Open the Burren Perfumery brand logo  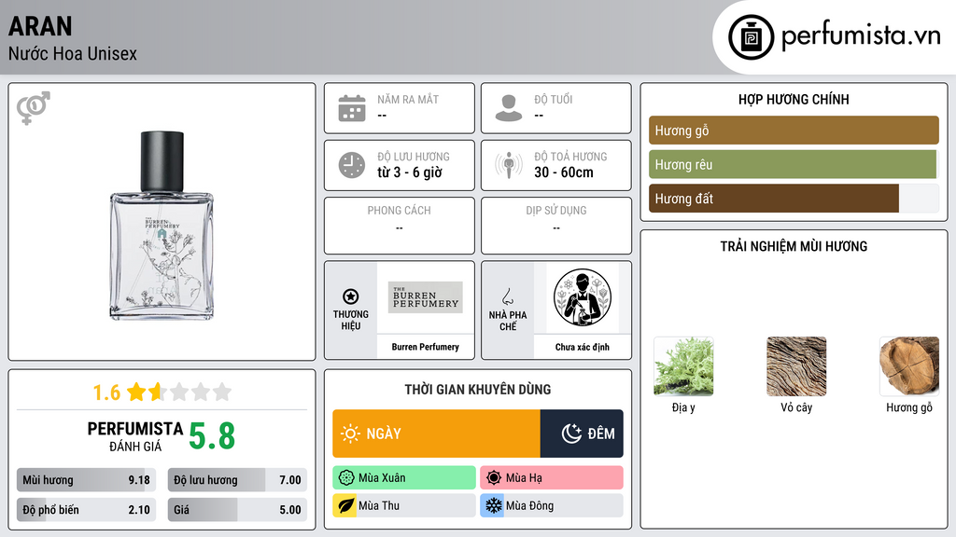[426, 297]
